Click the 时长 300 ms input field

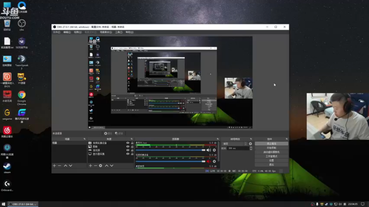point(238,148)
